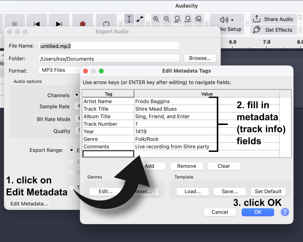Screen dimensions: 303x242
Task: Select the Sing, Friend, and Enter value
Action: pyautogui.click(x=207, y=116)
